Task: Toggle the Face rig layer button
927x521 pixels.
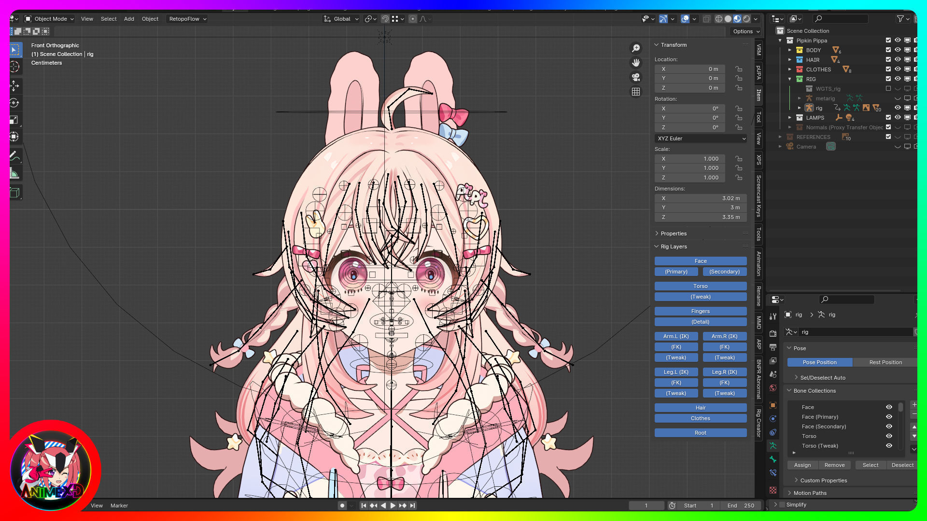Action: pyautogui.click(x=701, y=261)
